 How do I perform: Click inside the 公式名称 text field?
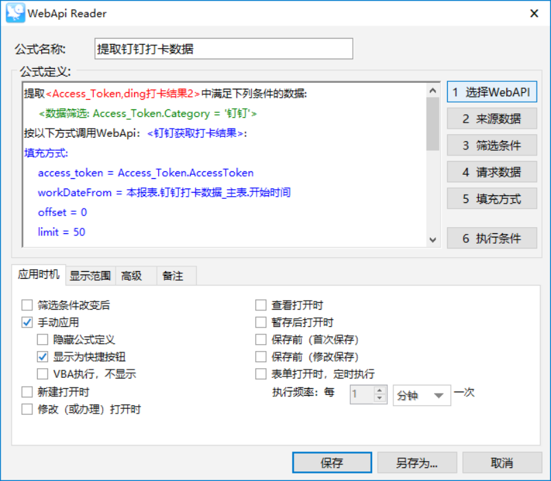pyautogui.click(x=223, y=49)
